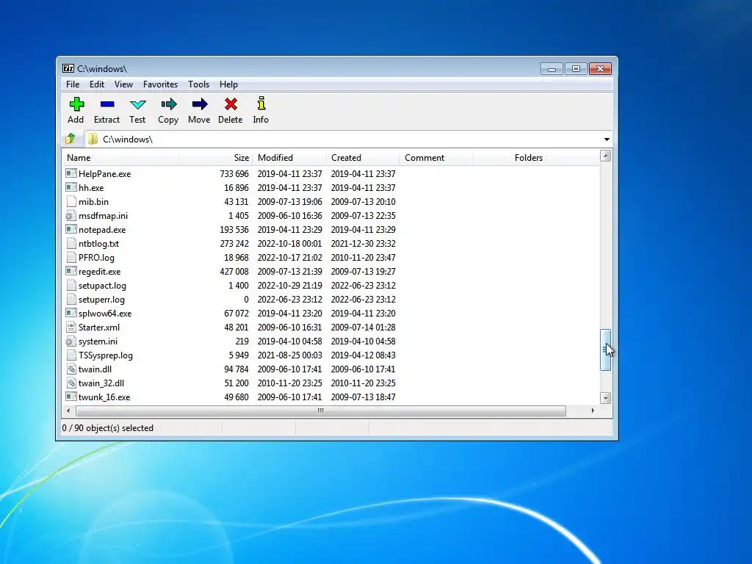
Task: Sort by the Size column header
Action: tap(217, 158)
